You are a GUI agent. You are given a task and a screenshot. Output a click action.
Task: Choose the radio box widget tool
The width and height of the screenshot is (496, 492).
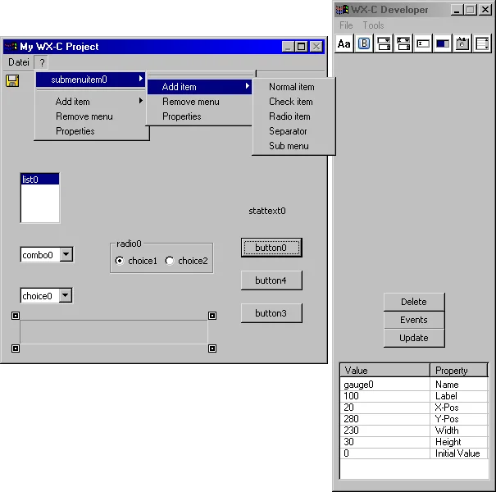click(x=462, y=43)
